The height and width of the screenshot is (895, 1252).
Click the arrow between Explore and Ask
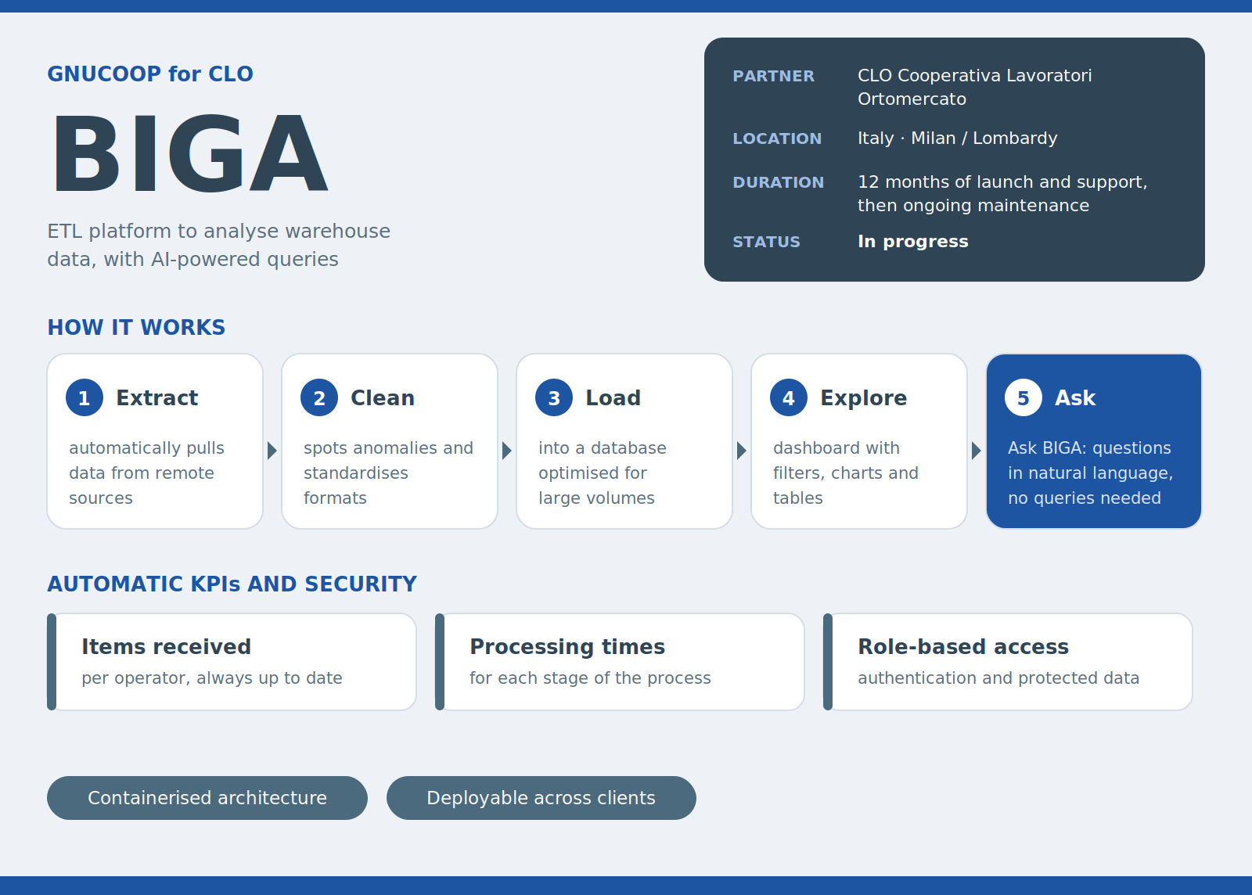click(977, 451)
